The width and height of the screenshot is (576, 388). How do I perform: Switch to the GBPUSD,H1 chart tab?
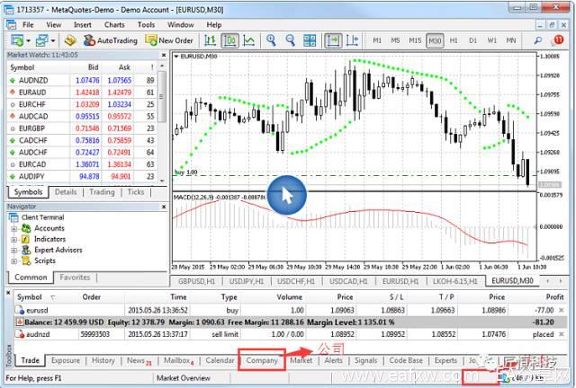(197, 281)
